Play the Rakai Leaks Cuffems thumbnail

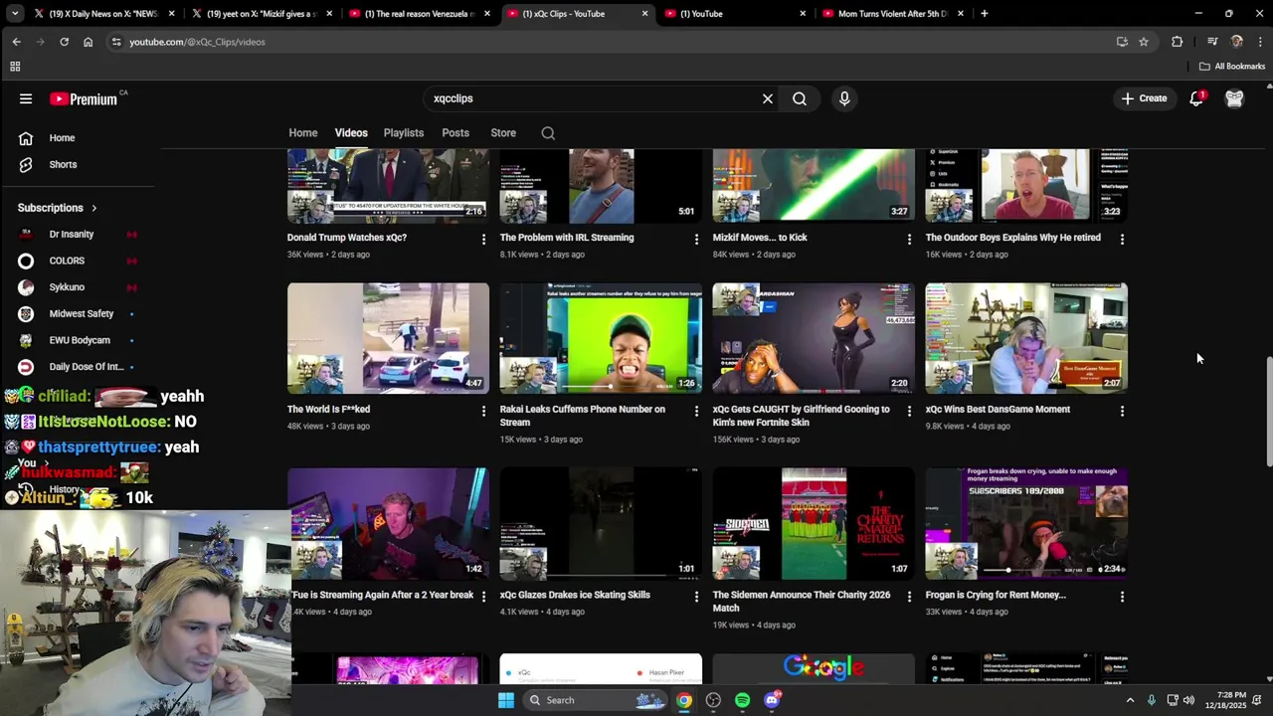click(601, 338)
